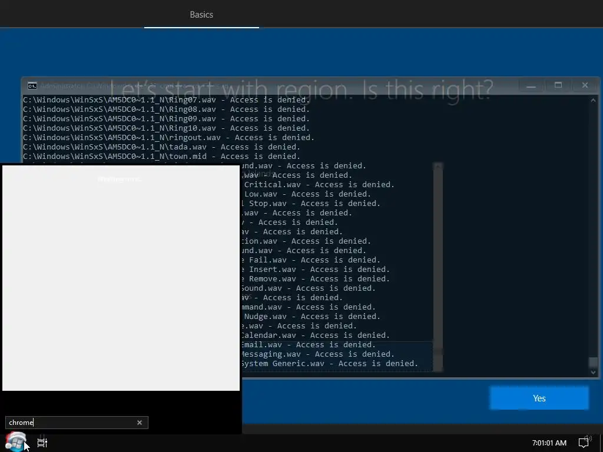
Task: Select the Fail.wav access denied line
Action: pos(311,260)
